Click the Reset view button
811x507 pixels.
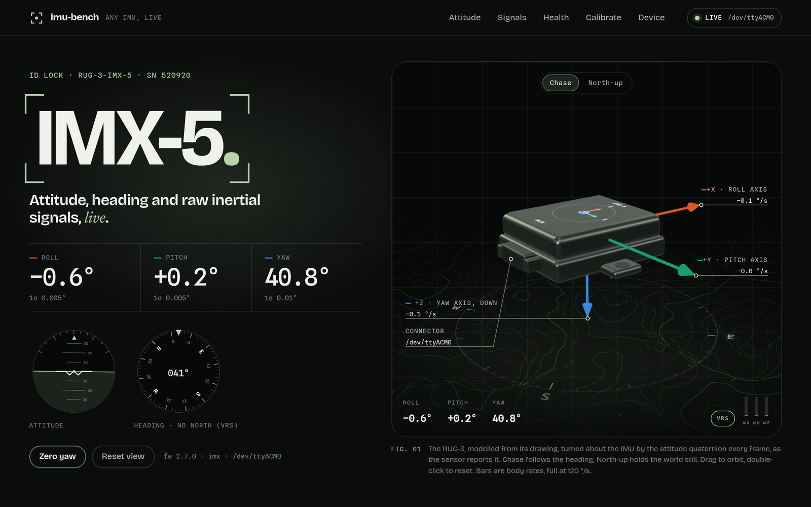pyautogui.click(x=123, y=456)
